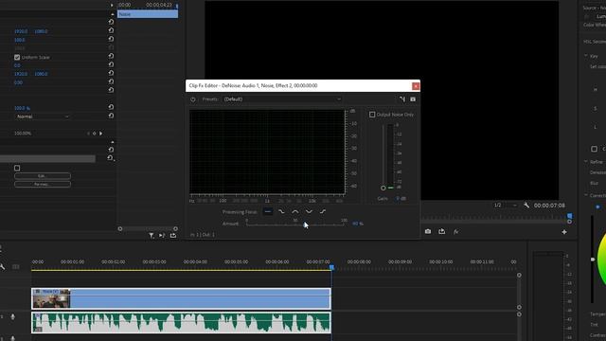Collapse the Refine section in Lumetri
The image size is (606, 341).
point(586,162)
